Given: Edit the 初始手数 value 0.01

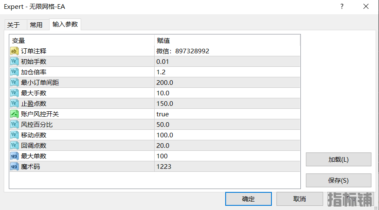Looking at the screenshot, I should point(227,61).
